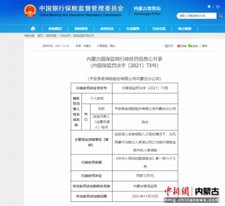Screen dimensions: 225x206
Task: Click the national emblem logo
Action: [x=30, y=11]
